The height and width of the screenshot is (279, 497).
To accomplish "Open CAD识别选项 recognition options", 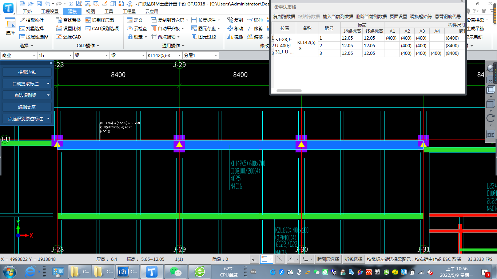I will [x=102, y=28].
